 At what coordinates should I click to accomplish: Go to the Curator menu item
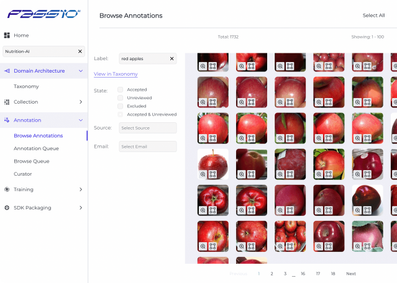pyautogui.click(x=23, y=174)
